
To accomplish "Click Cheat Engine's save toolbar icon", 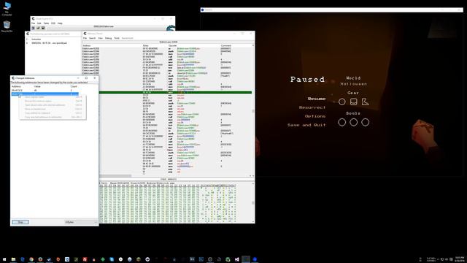I will coord(43,28).
